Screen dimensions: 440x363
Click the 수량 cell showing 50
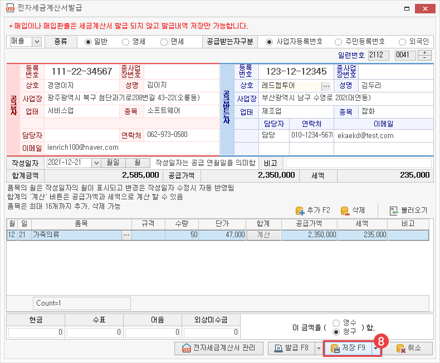click(x=182, y=235)
